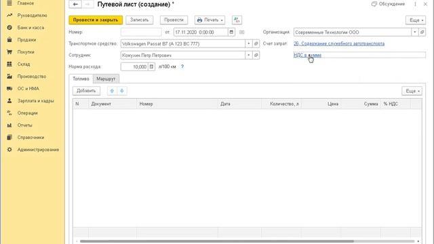The width and height of the screenshot is (434, 244).
Task: Open the Отчеты chart icon
Action: pyautogui.click(x=9, y=125)
